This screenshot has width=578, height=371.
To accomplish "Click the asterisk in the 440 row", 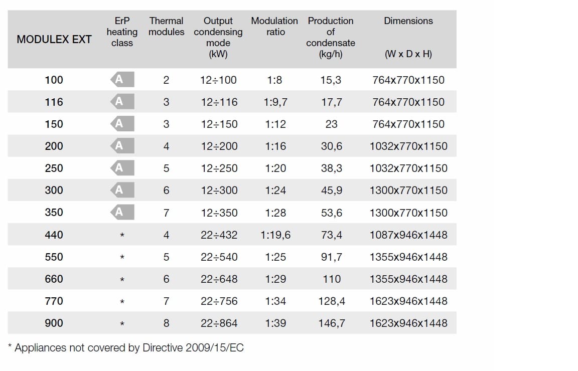I will [122, 235].
